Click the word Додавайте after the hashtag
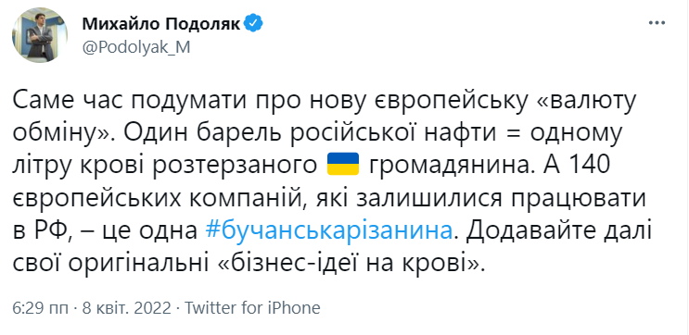The width and height of the screenshot is (689, 335). 521,231
